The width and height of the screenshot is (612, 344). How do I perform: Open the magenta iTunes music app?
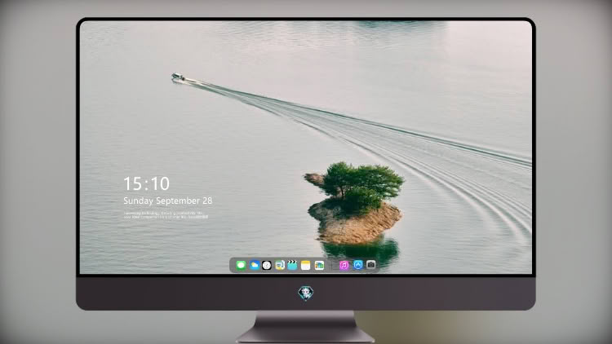coord(344,265)
